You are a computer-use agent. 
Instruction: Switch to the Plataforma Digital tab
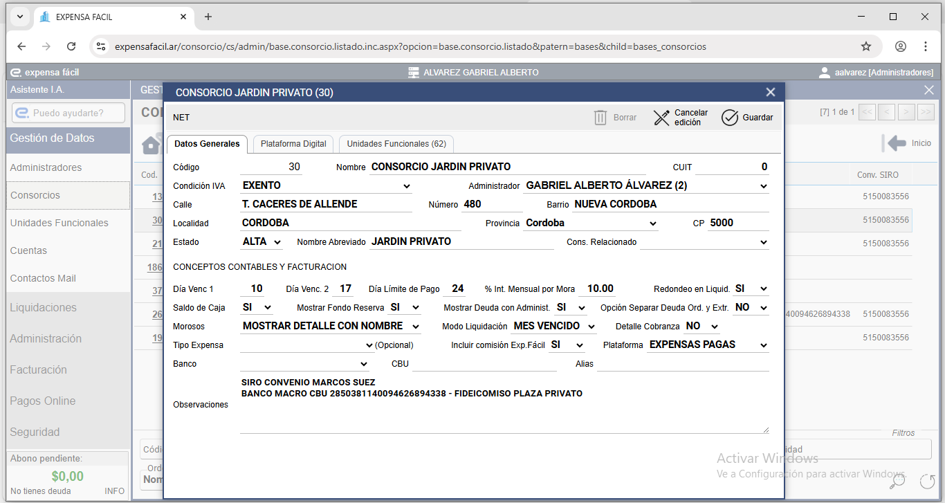pos(293,144)
